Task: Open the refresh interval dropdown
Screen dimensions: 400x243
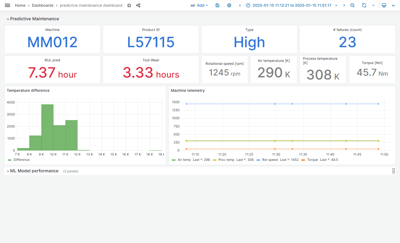Action: [x=373, y=5]
